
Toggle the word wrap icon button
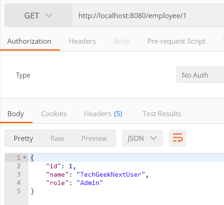click(178, 138)
